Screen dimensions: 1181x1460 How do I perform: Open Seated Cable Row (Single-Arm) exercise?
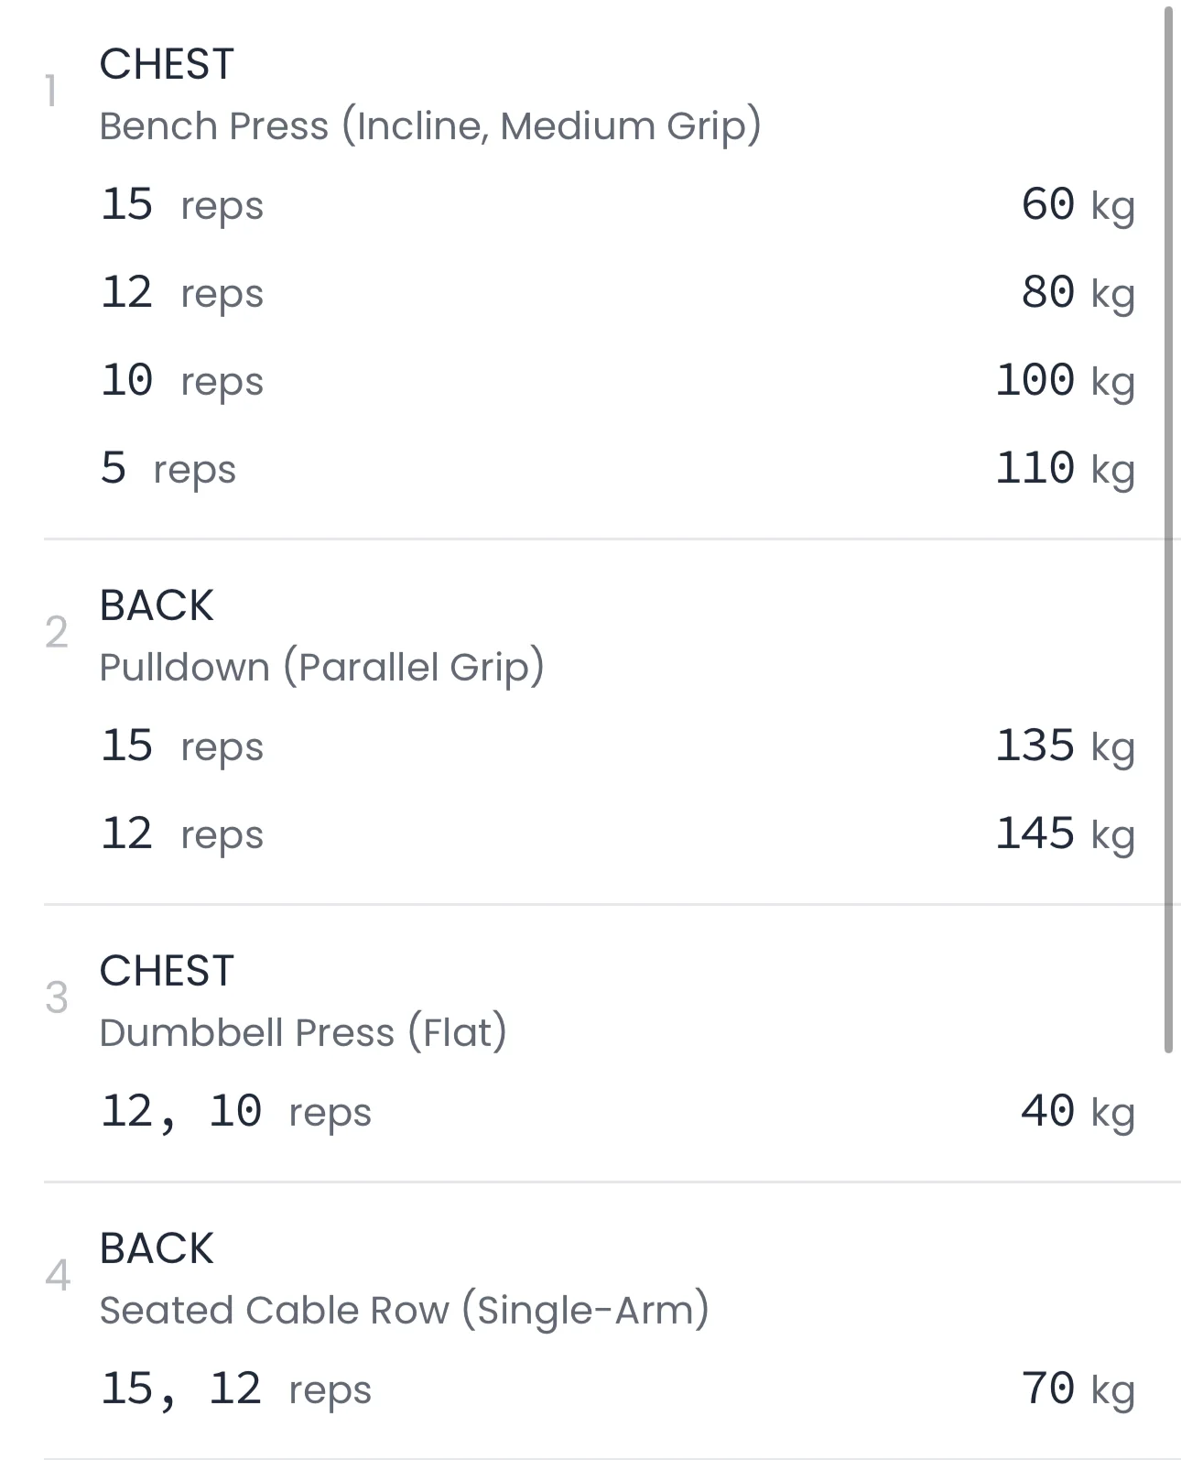point(404,1310)
